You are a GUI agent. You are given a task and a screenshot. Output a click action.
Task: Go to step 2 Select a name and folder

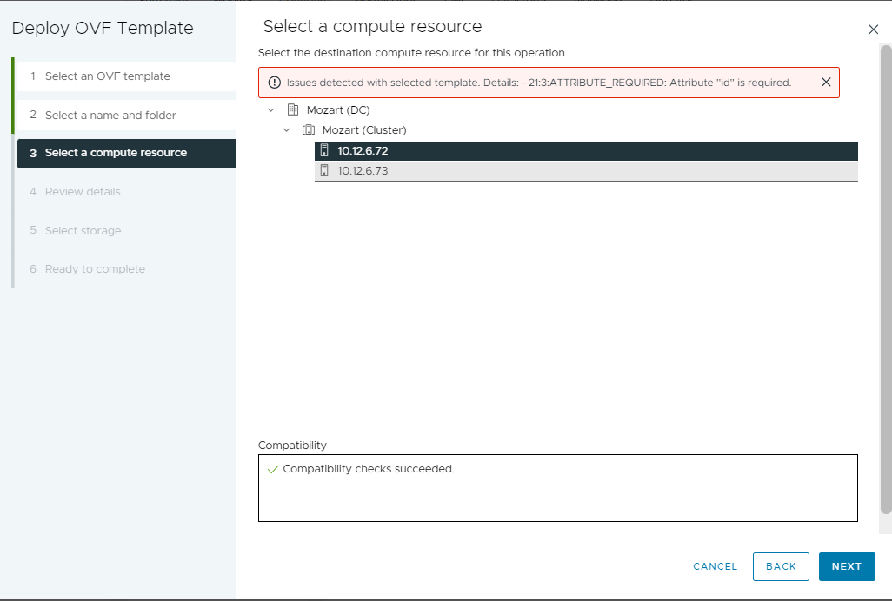pyautogui.click(x=126, y=115)
